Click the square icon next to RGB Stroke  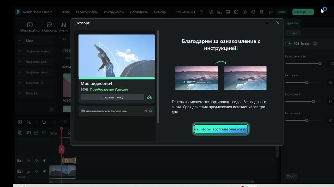coord(315,44)
